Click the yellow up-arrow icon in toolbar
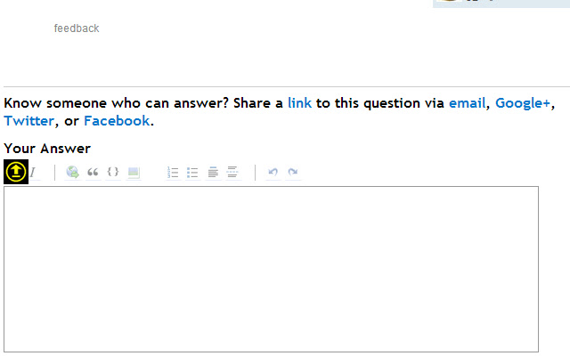This screenshot has width=570, height=356. [16, 172]
